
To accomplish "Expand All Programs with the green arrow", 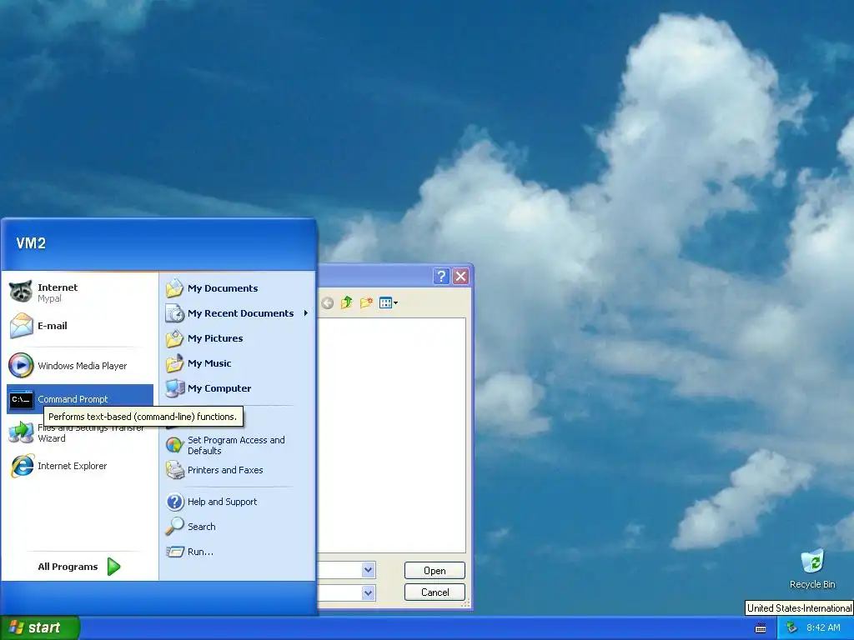I will click(x=113, y=567).
